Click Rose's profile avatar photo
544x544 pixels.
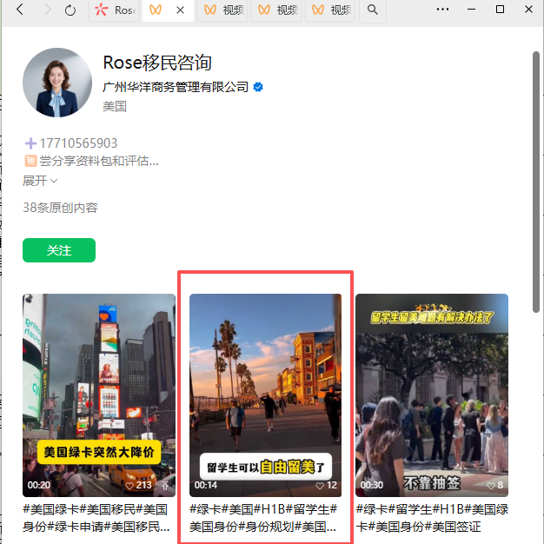point(57,83)
